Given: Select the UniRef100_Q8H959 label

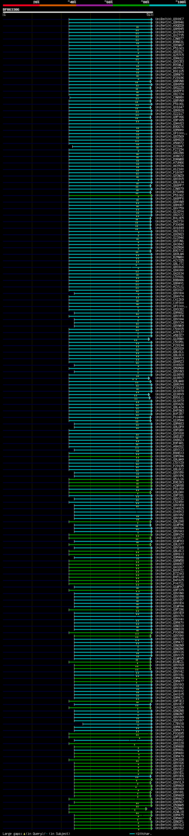Looking at the screenshot, I should (169, 85).
